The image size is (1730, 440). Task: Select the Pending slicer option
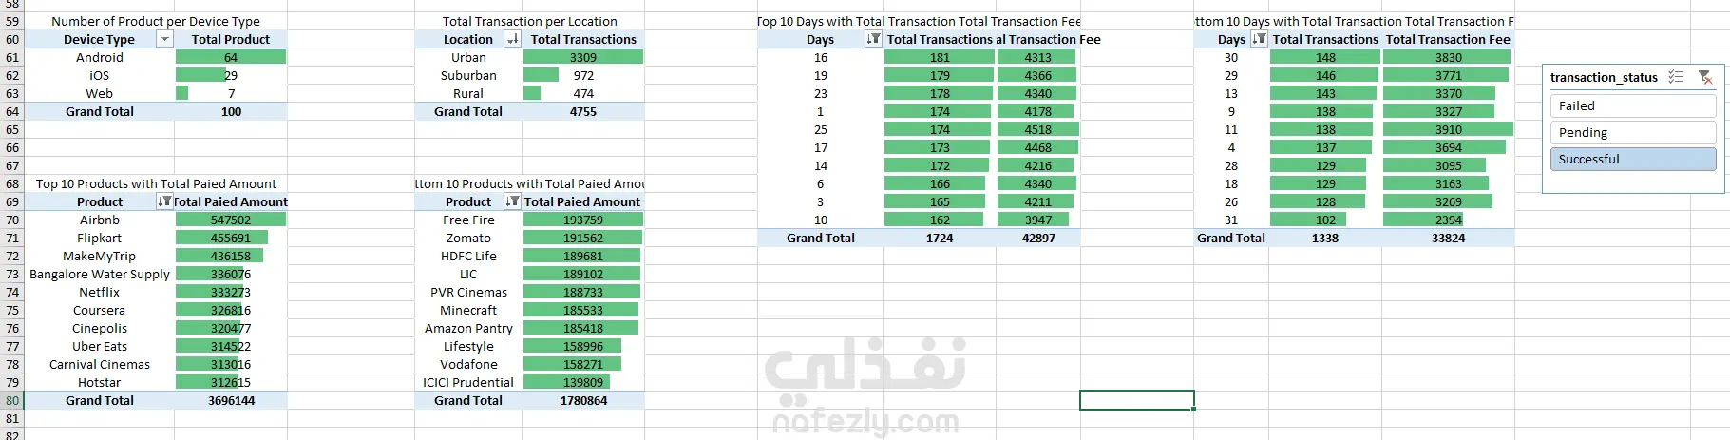[x=1633, y=132]
